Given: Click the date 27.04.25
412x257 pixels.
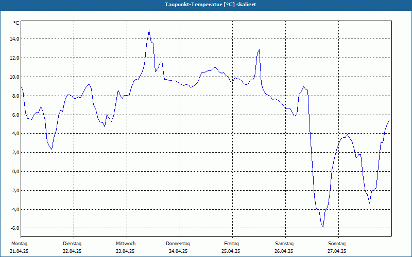Looking at the screenshot, I should click(337, 251).
